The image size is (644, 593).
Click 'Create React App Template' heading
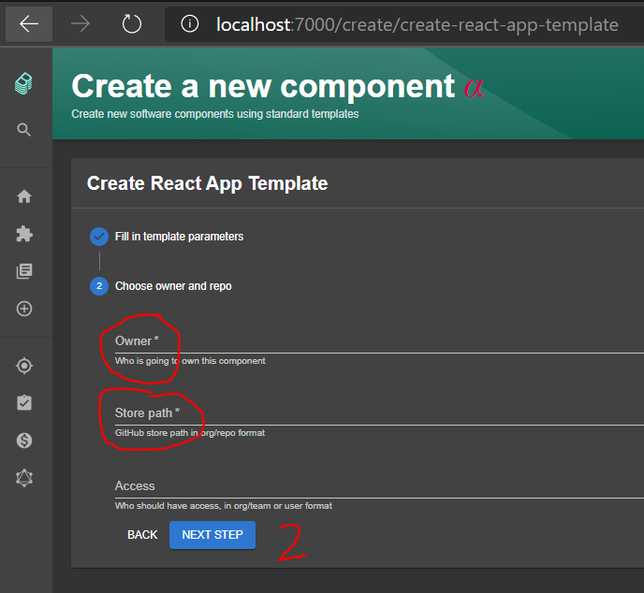point(208,183)
